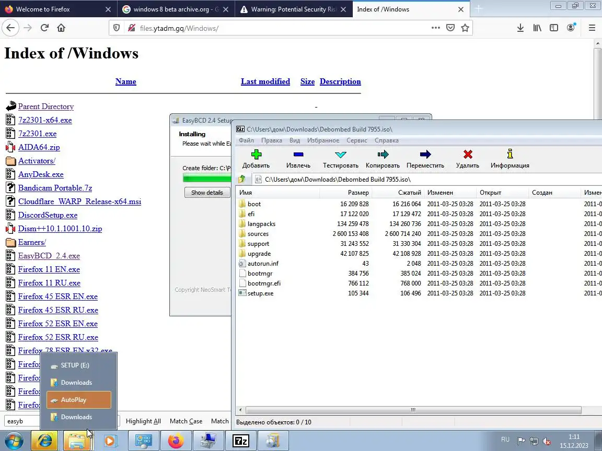The image size is (602, 451).
Task: Select SETUP (E:) in taskbar list
Action: tap(79, 365)
